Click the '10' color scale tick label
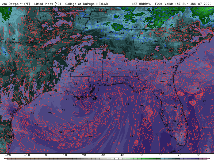 point(65,155)
